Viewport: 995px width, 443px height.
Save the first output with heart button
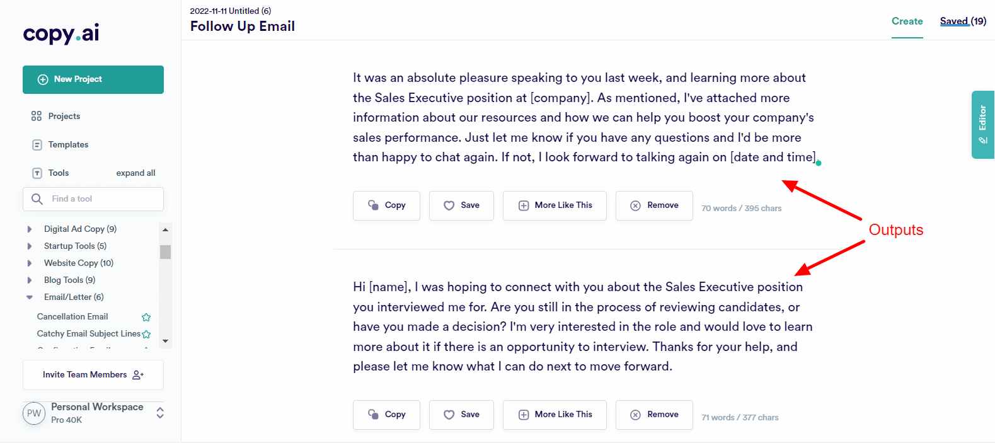coord(461,205)
